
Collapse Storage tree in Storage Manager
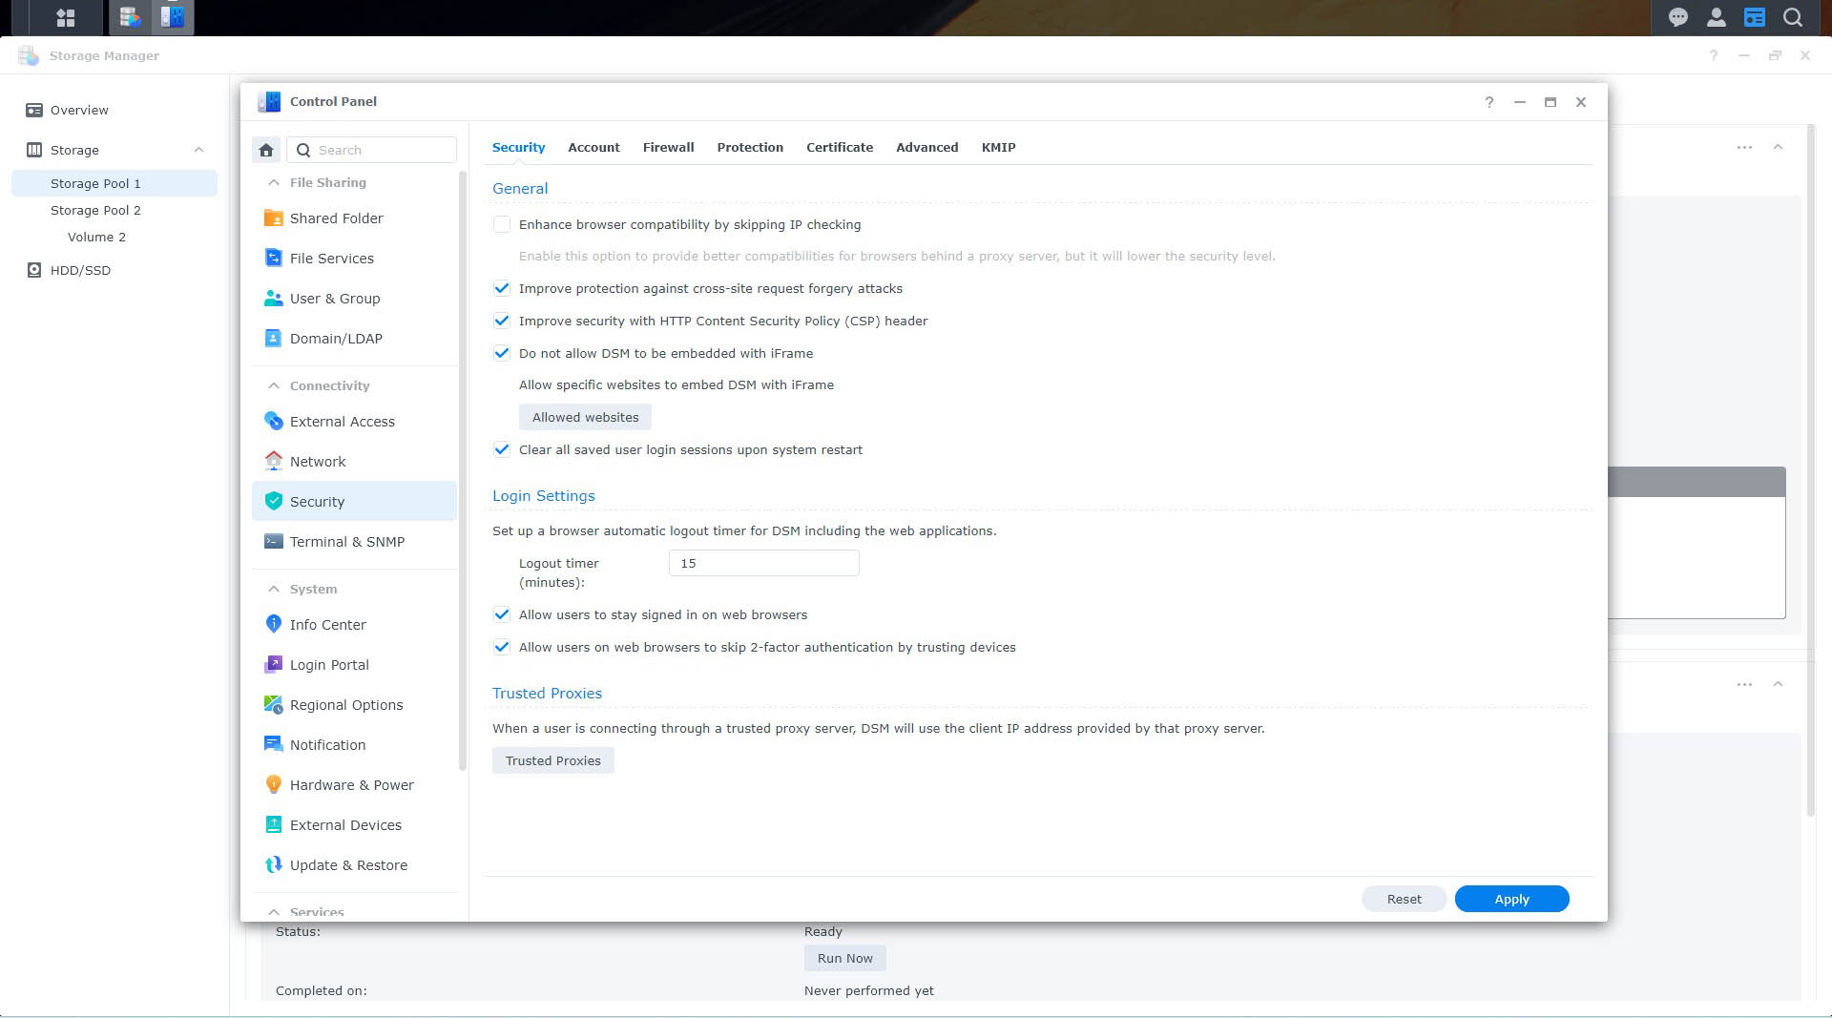198,150
